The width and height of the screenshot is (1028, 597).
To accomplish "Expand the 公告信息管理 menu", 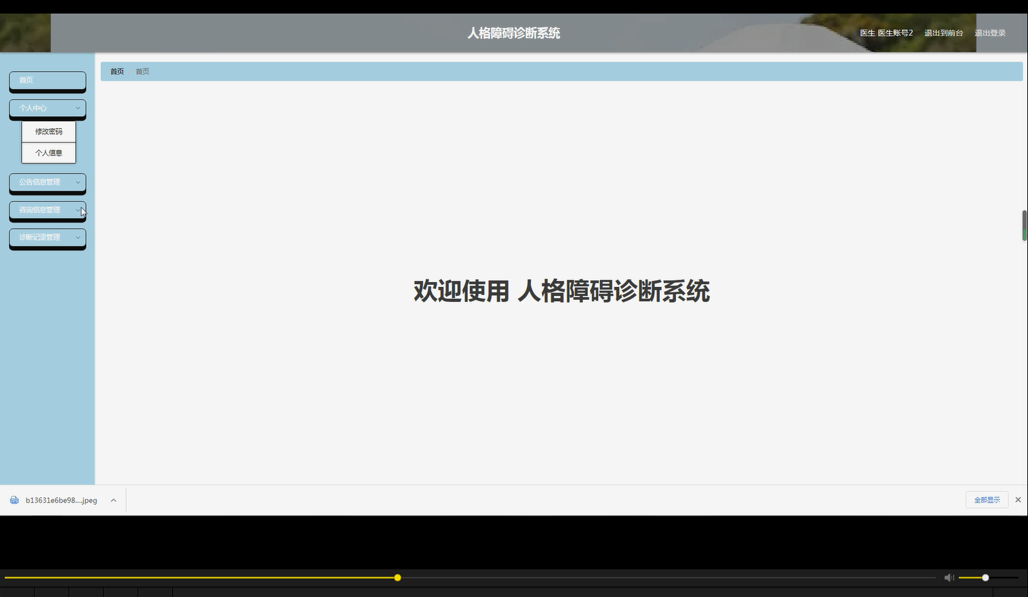I will click(x=47, y=182).
